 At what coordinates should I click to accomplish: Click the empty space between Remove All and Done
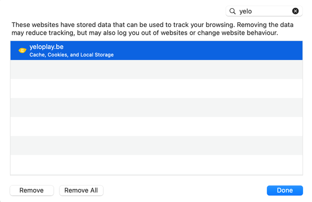tap(185, 190)
